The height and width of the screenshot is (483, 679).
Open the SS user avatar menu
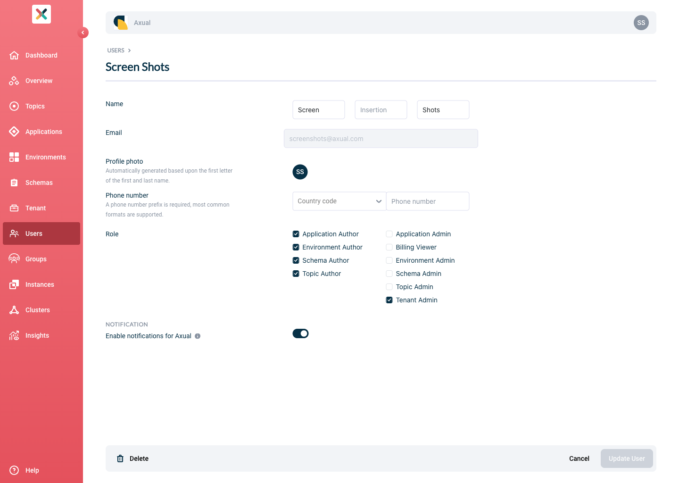coord(641,23)
